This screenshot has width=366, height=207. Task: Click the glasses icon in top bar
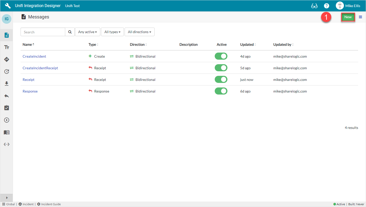click(x=314, y=6)
